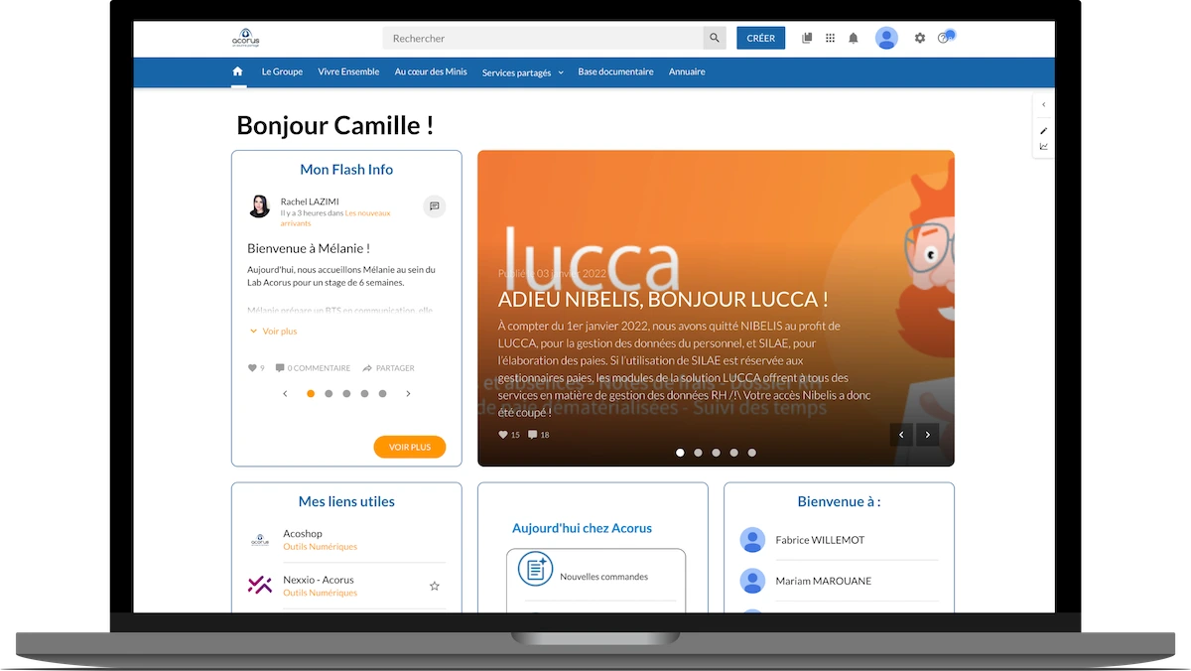
Task: Open the Acoshop link
Action: tap(303, 534)
